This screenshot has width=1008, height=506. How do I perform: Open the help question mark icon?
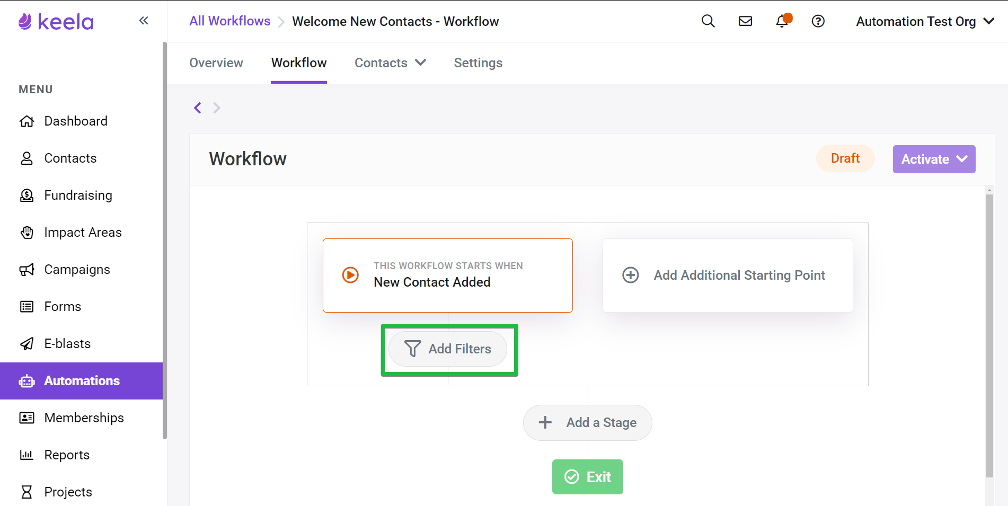pos(818,21)
